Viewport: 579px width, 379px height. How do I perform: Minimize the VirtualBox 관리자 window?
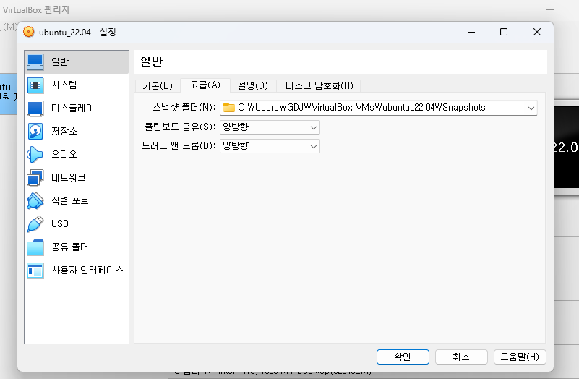point(550,9)
